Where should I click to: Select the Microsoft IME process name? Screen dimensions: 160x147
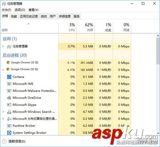point(23,84)
